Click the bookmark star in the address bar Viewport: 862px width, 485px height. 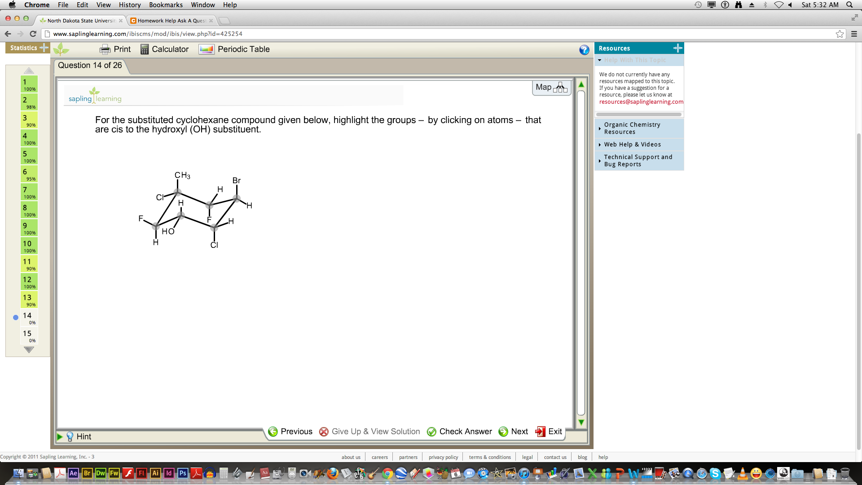tap(839, 34)
